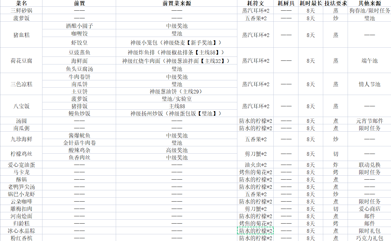Select the 耗符文 header cell
This screenshot has height=241, width=391.
click(x=255, y=3)
